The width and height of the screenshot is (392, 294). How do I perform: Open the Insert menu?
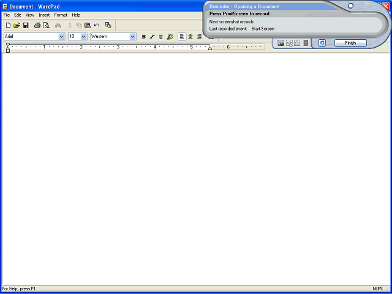[x=44, y=15]
